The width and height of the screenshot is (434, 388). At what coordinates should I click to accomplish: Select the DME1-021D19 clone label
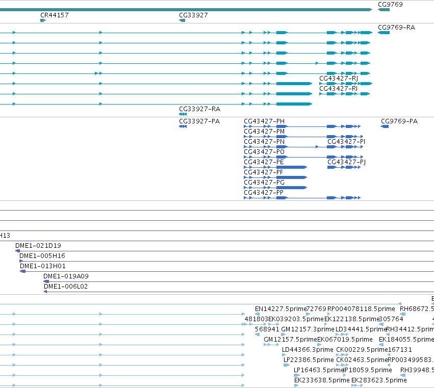[38, 246]
